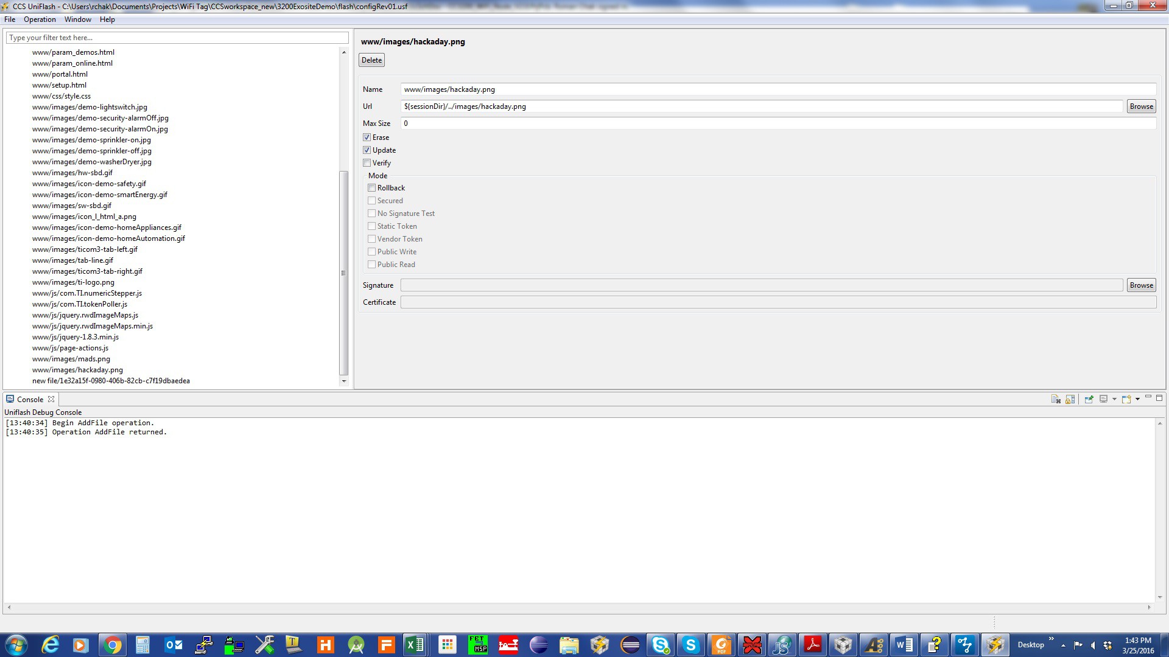Click the file list scroll-up arrow
This screenshot has height=657, width=1169.
click(x=343, y=52)
